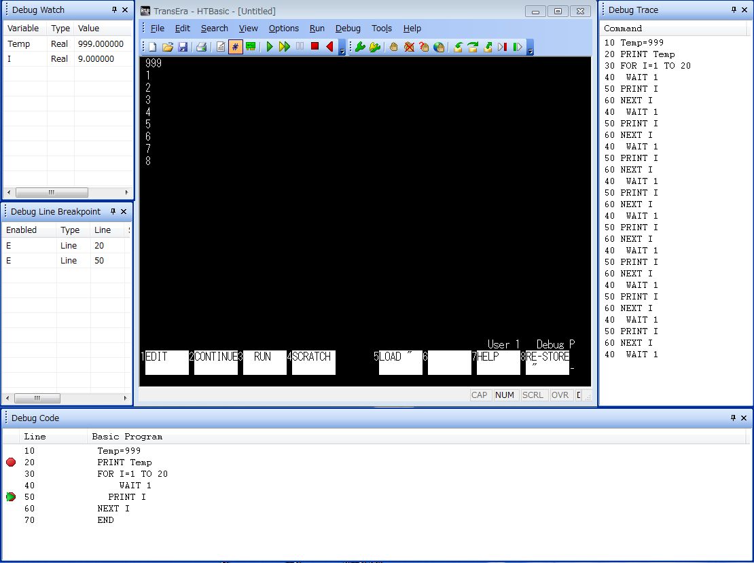
Task: Click the step out arrow icon
Action: tap(488, 47)
